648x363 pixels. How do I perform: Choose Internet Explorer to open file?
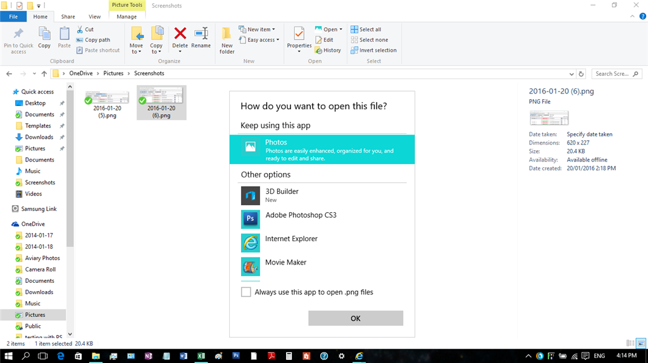[x=322, y=242]
